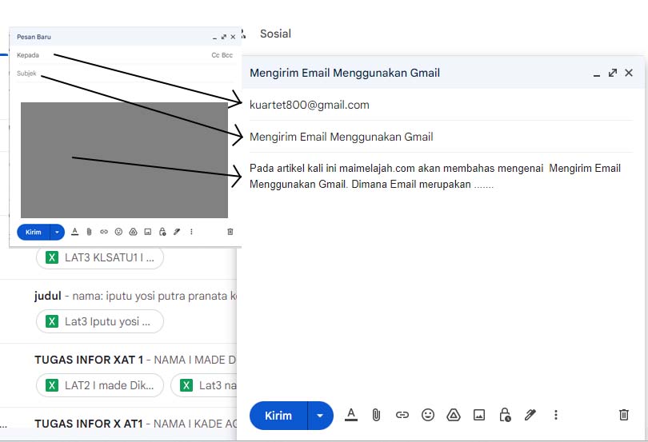Pop out the Pesan Baru window
This screenshot has height=442, width=648.
coord(223,37)
